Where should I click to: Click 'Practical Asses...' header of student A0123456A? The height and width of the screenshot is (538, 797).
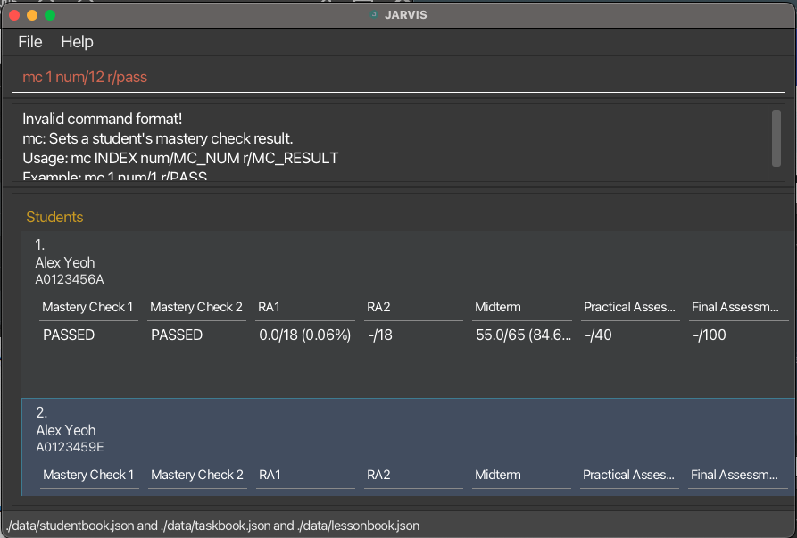click(629, 307)
